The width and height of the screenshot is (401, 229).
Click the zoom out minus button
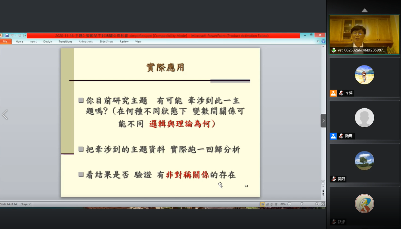coord(289,204)
